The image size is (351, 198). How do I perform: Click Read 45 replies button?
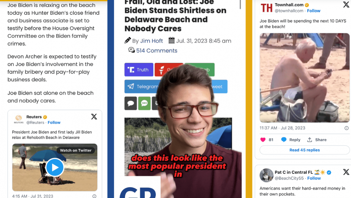(304, 150)
